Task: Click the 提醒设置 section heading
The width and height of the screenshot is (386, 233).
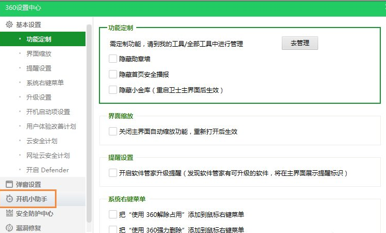Action: click(x=121, y=157)
